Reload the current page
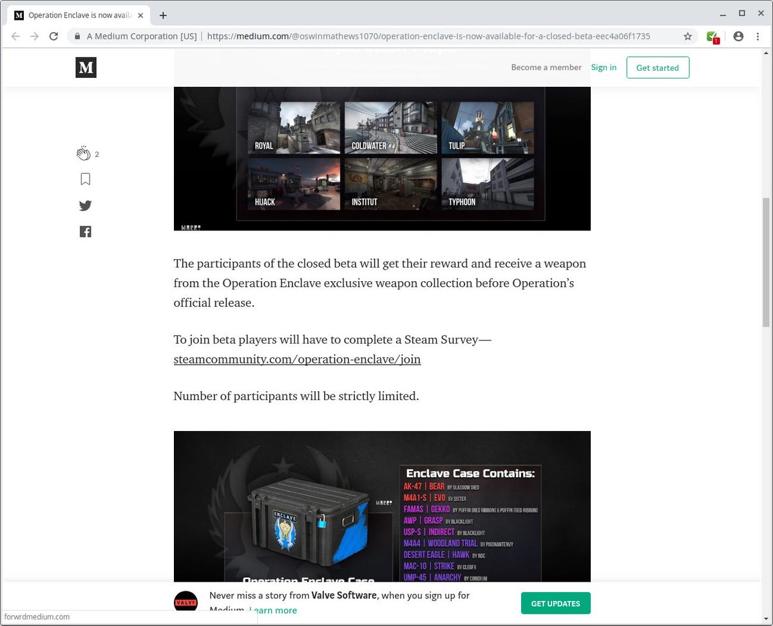The width and height of the screenshot is (773, 626). (53, 36)
